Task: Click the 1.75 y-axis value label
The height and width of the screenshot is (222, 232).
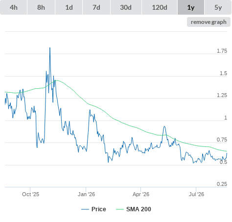Action: tap(222, 51)
